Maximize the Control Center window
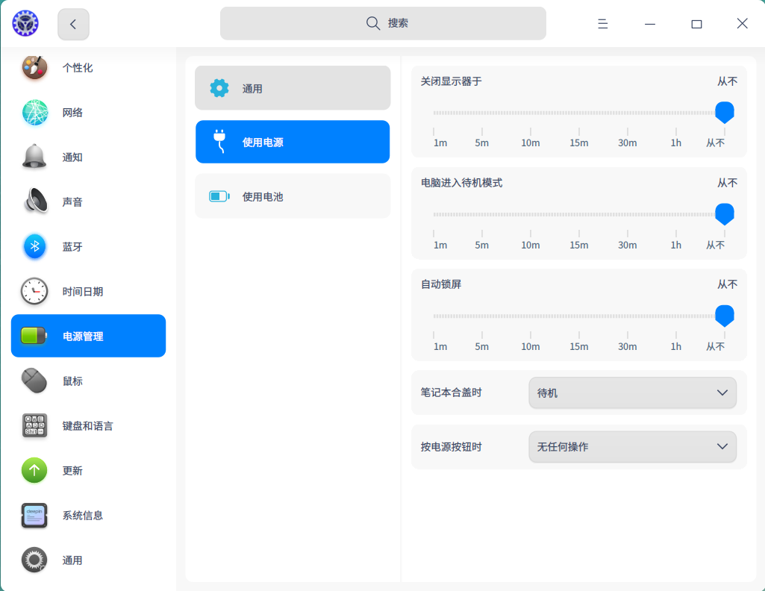The image size is (765, 591). tap(696, 24)
